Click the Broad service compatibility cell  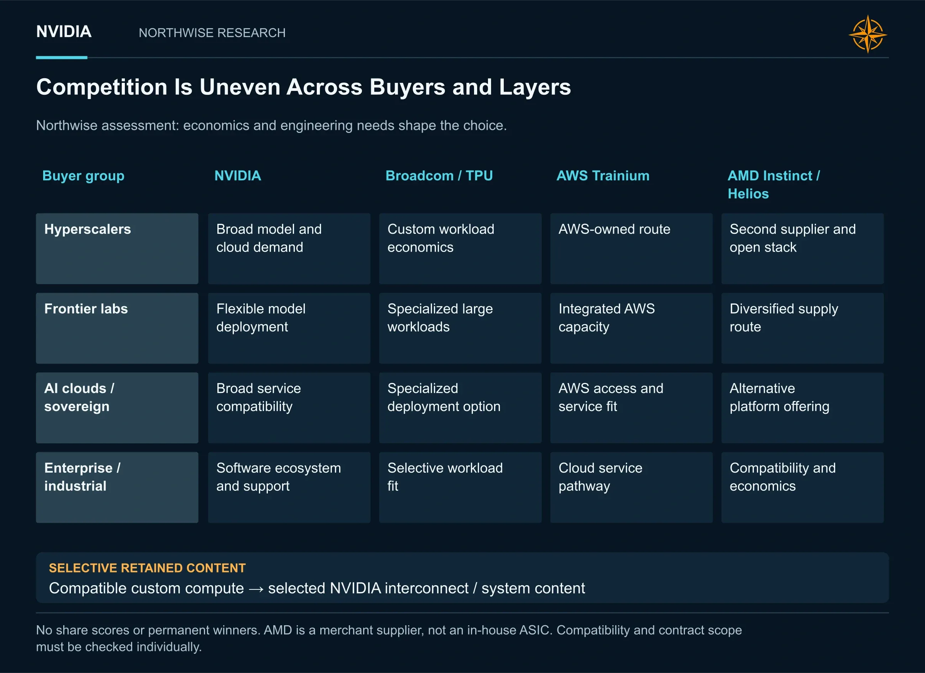pos(289,408)
